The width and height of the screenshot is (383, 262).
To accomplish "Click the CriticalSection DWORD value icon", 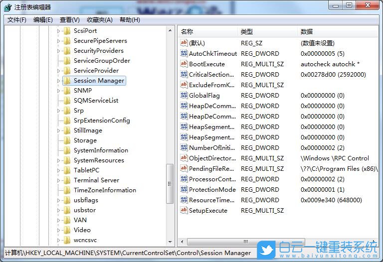I will 184,74.
